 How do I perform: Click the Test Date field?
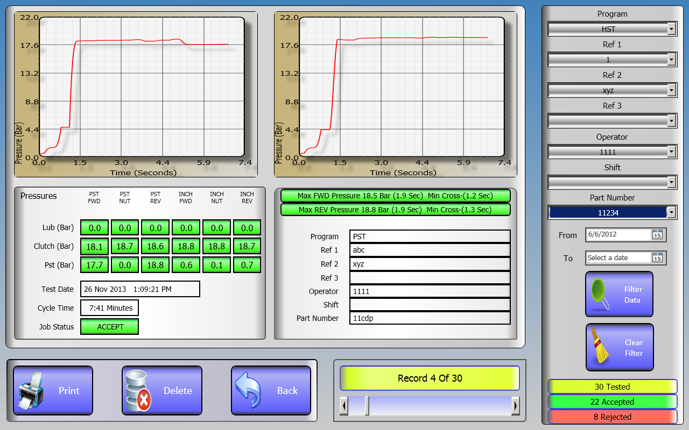tap(140, 289)
